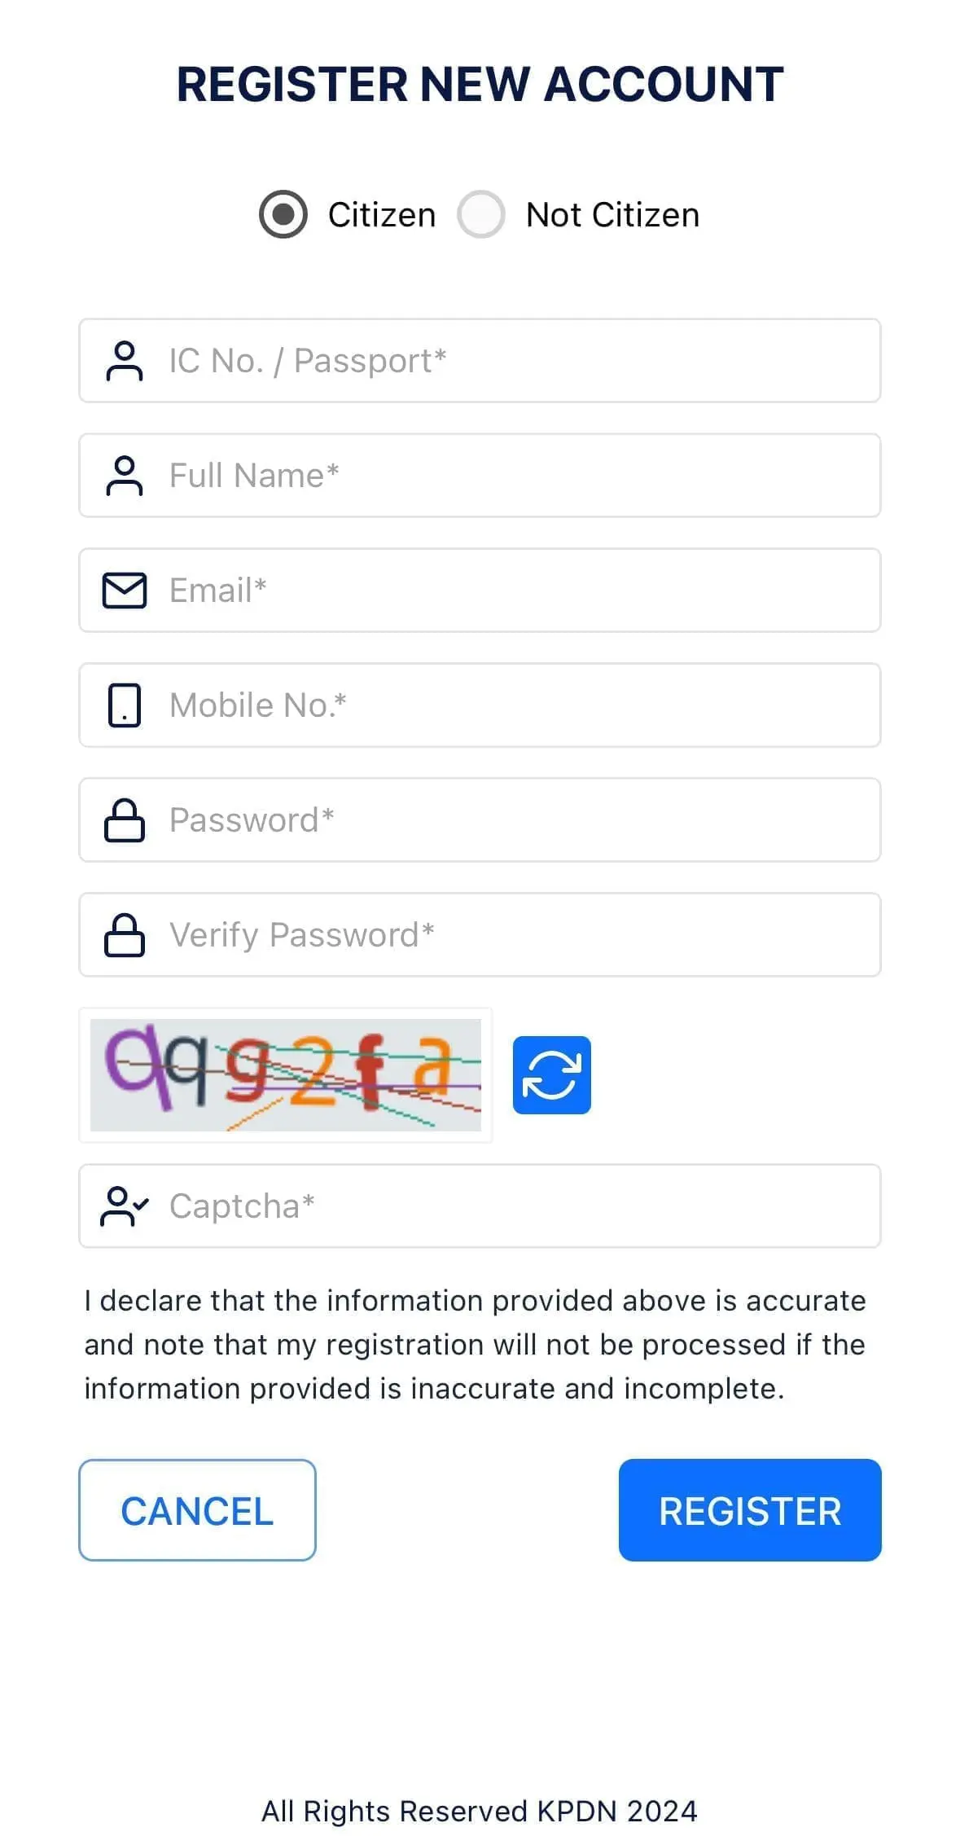Click the mobile phone icon beside Mobile No.

pos(125,705)
